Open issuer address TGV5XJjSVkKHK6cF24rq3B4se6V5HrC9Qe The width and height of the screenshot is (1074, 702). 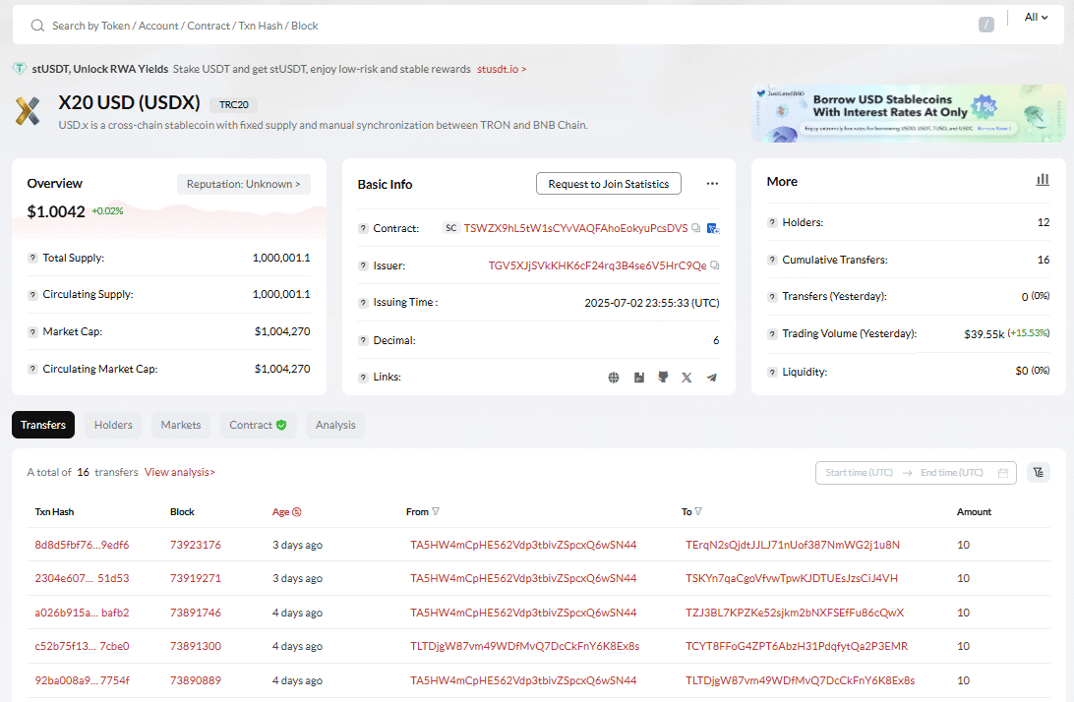pyautogui.click(x=597, y=265)
